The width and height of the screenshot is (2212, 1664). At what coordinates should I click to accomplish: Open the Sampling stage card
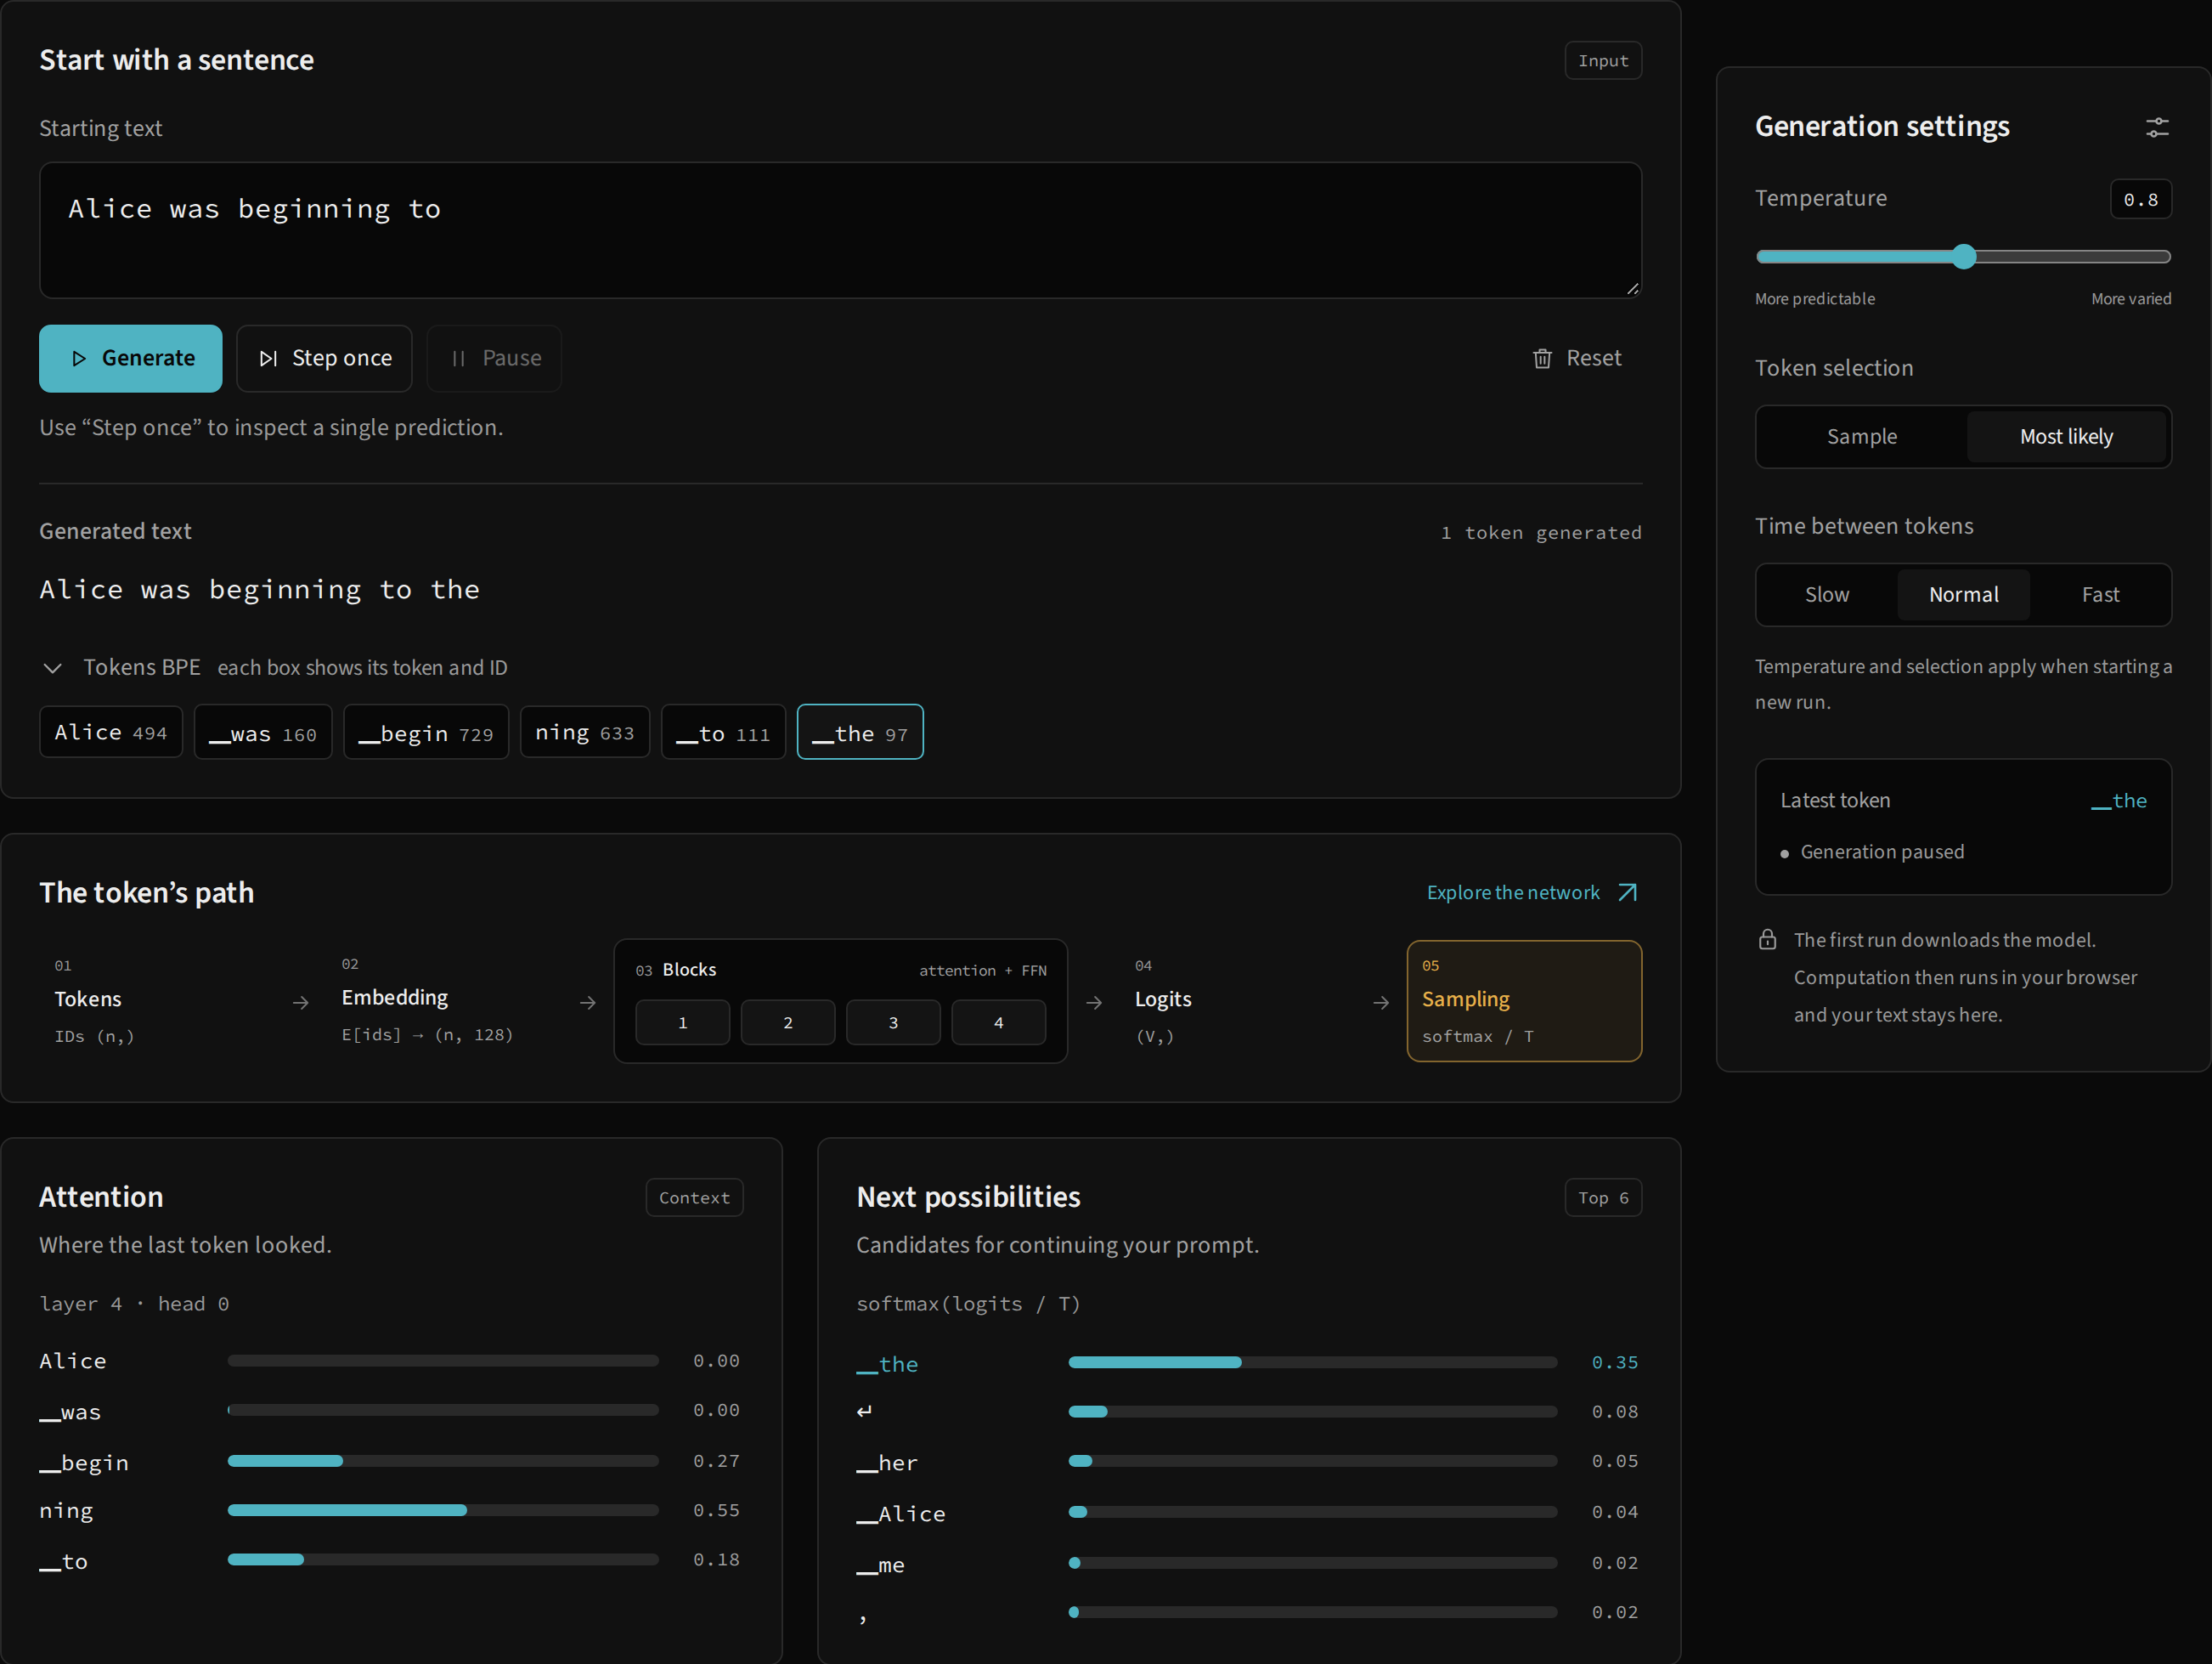coord(1524,1000)
